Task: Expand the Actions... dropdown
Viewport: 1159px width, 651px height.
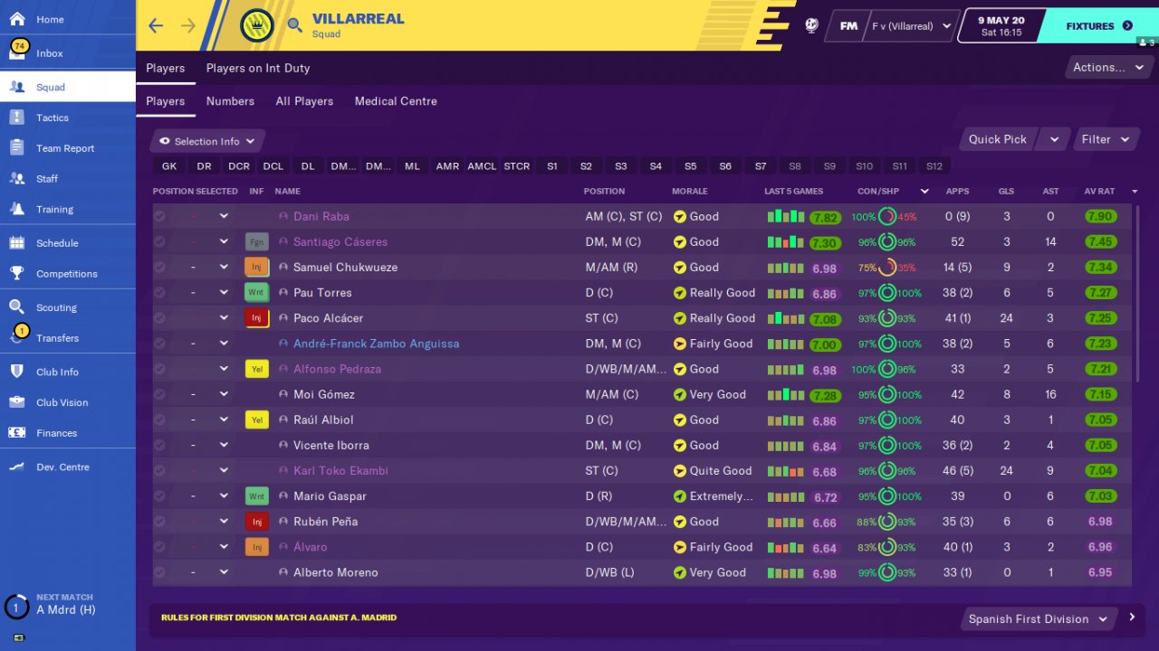Action: pos(1107,67)
